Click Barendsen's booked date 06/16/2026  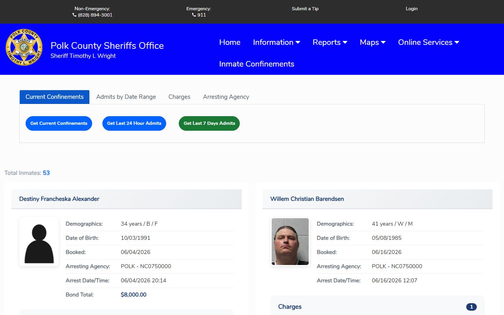387,252
